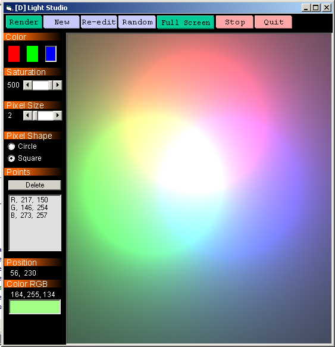Pick the red light color swatch
Viewport: 335px width, 347px height.
14,54
